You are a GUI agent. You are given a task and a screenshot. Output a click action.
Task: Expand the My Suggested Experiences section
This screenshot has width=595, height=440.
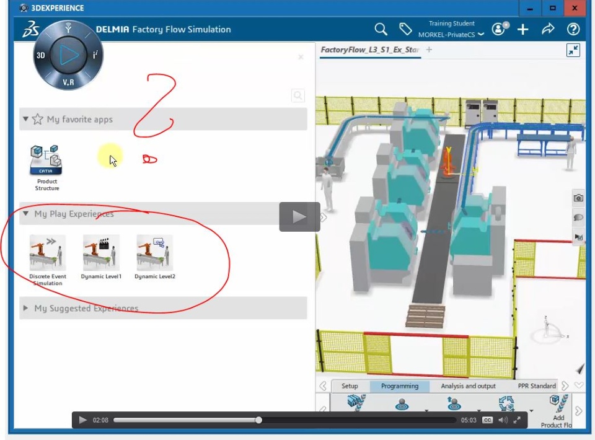tap(25, 308)
